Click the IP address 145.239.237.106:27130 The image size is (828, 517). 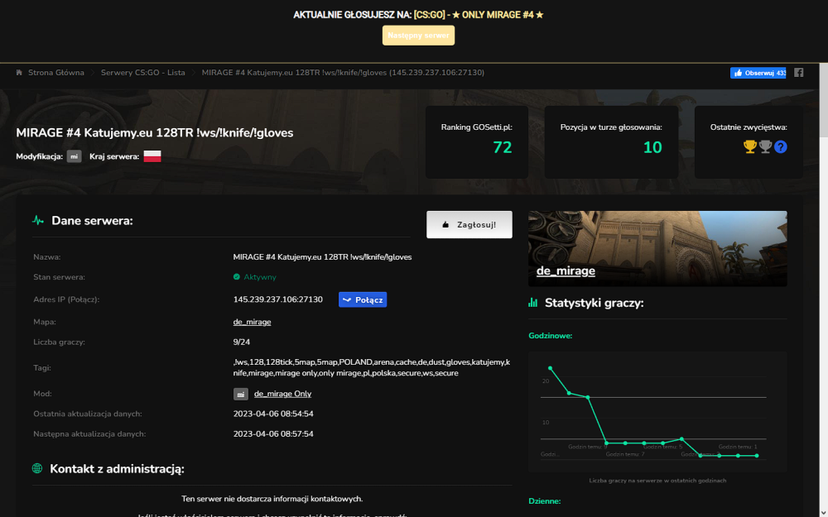(277, 299)
